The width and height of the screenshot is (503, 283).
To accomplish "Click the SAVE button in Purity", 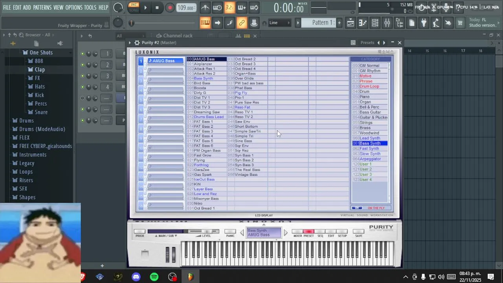I will point(358,232).
